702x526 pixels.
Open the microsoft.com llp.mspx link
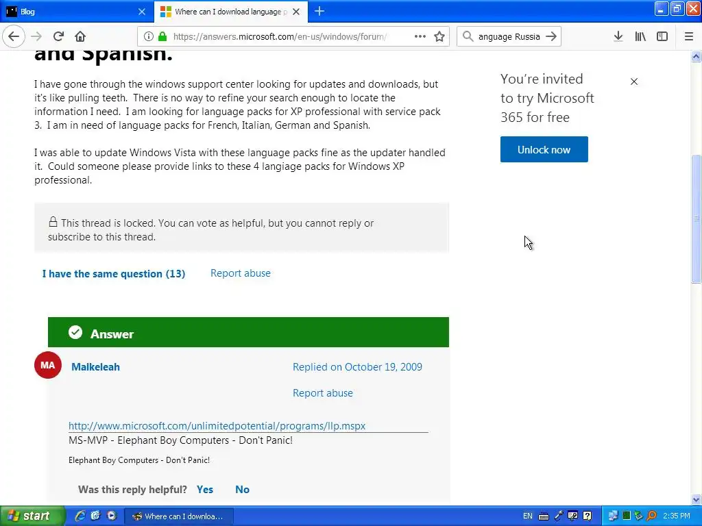click(217, 426)
